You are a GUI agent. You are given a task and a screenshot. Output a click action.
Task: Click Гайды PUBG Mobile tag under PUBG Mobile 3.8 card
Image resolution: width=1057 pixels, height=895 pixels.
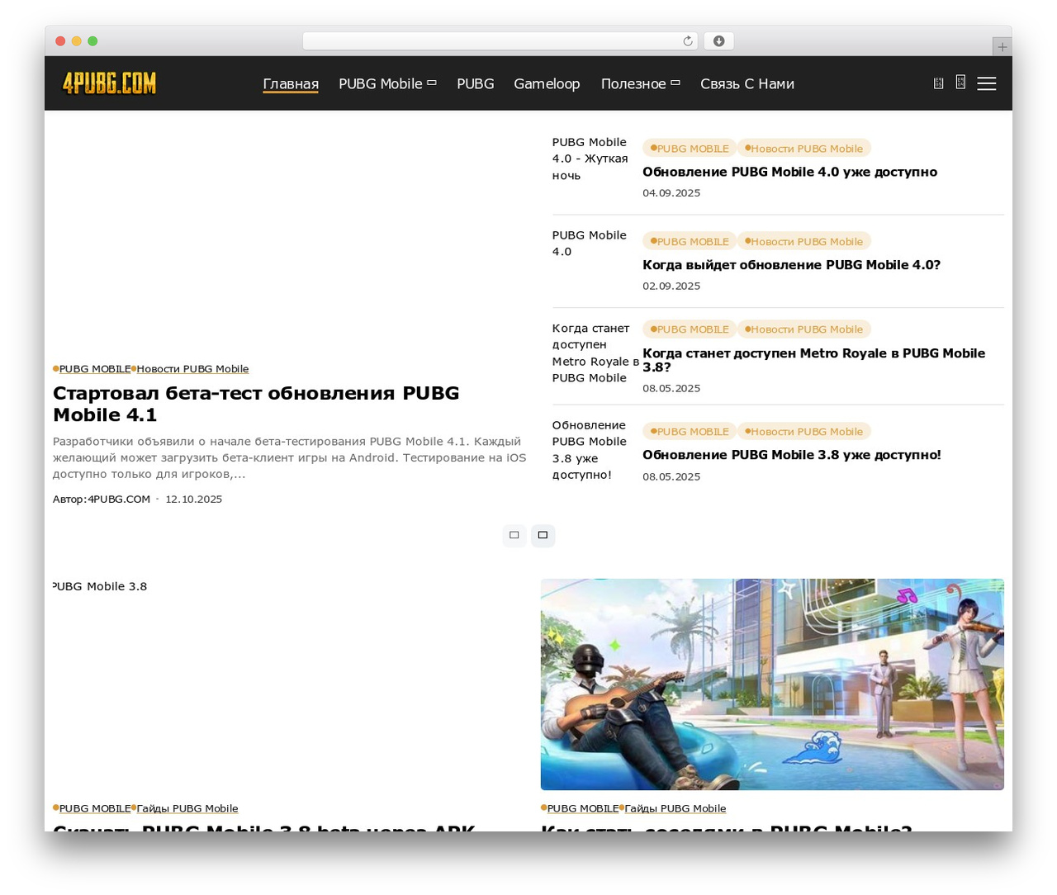[187, 808]
